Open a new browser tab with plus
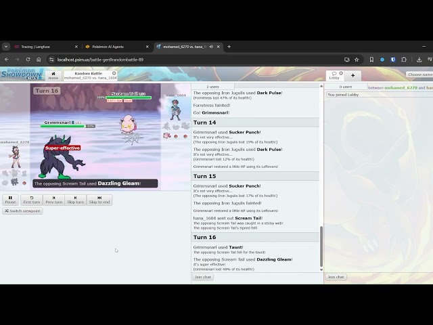The width and height of the screenshot is (433, 325). 229,47
